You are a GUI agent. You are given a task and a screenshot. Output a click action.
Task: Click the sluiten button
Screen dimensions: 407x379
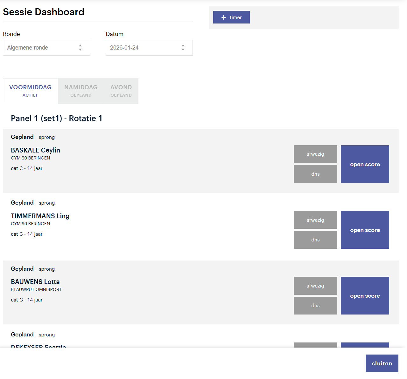point(382,363)
